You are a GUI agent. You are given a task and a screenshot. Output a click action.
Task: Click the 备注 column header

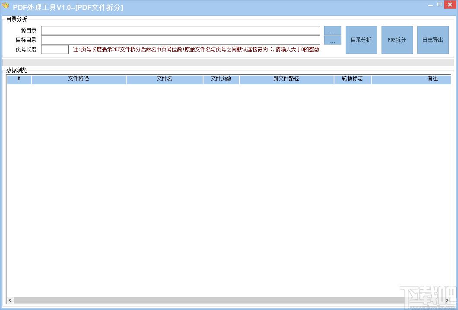[411, 80]
